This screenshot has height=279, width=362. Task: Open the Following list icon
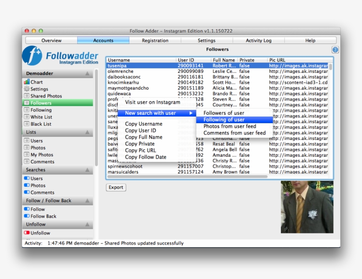(x=27, y=110)
